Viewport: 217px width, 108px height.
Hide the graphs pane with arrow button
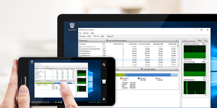(185, 40)
